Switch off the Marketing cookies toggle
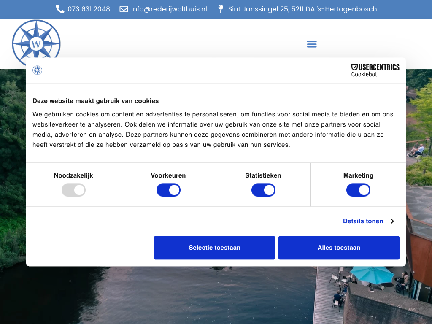 click(x=358, y=190)
